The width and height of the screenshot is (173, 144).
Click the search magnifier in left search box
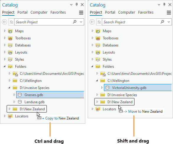click(75, 22)
